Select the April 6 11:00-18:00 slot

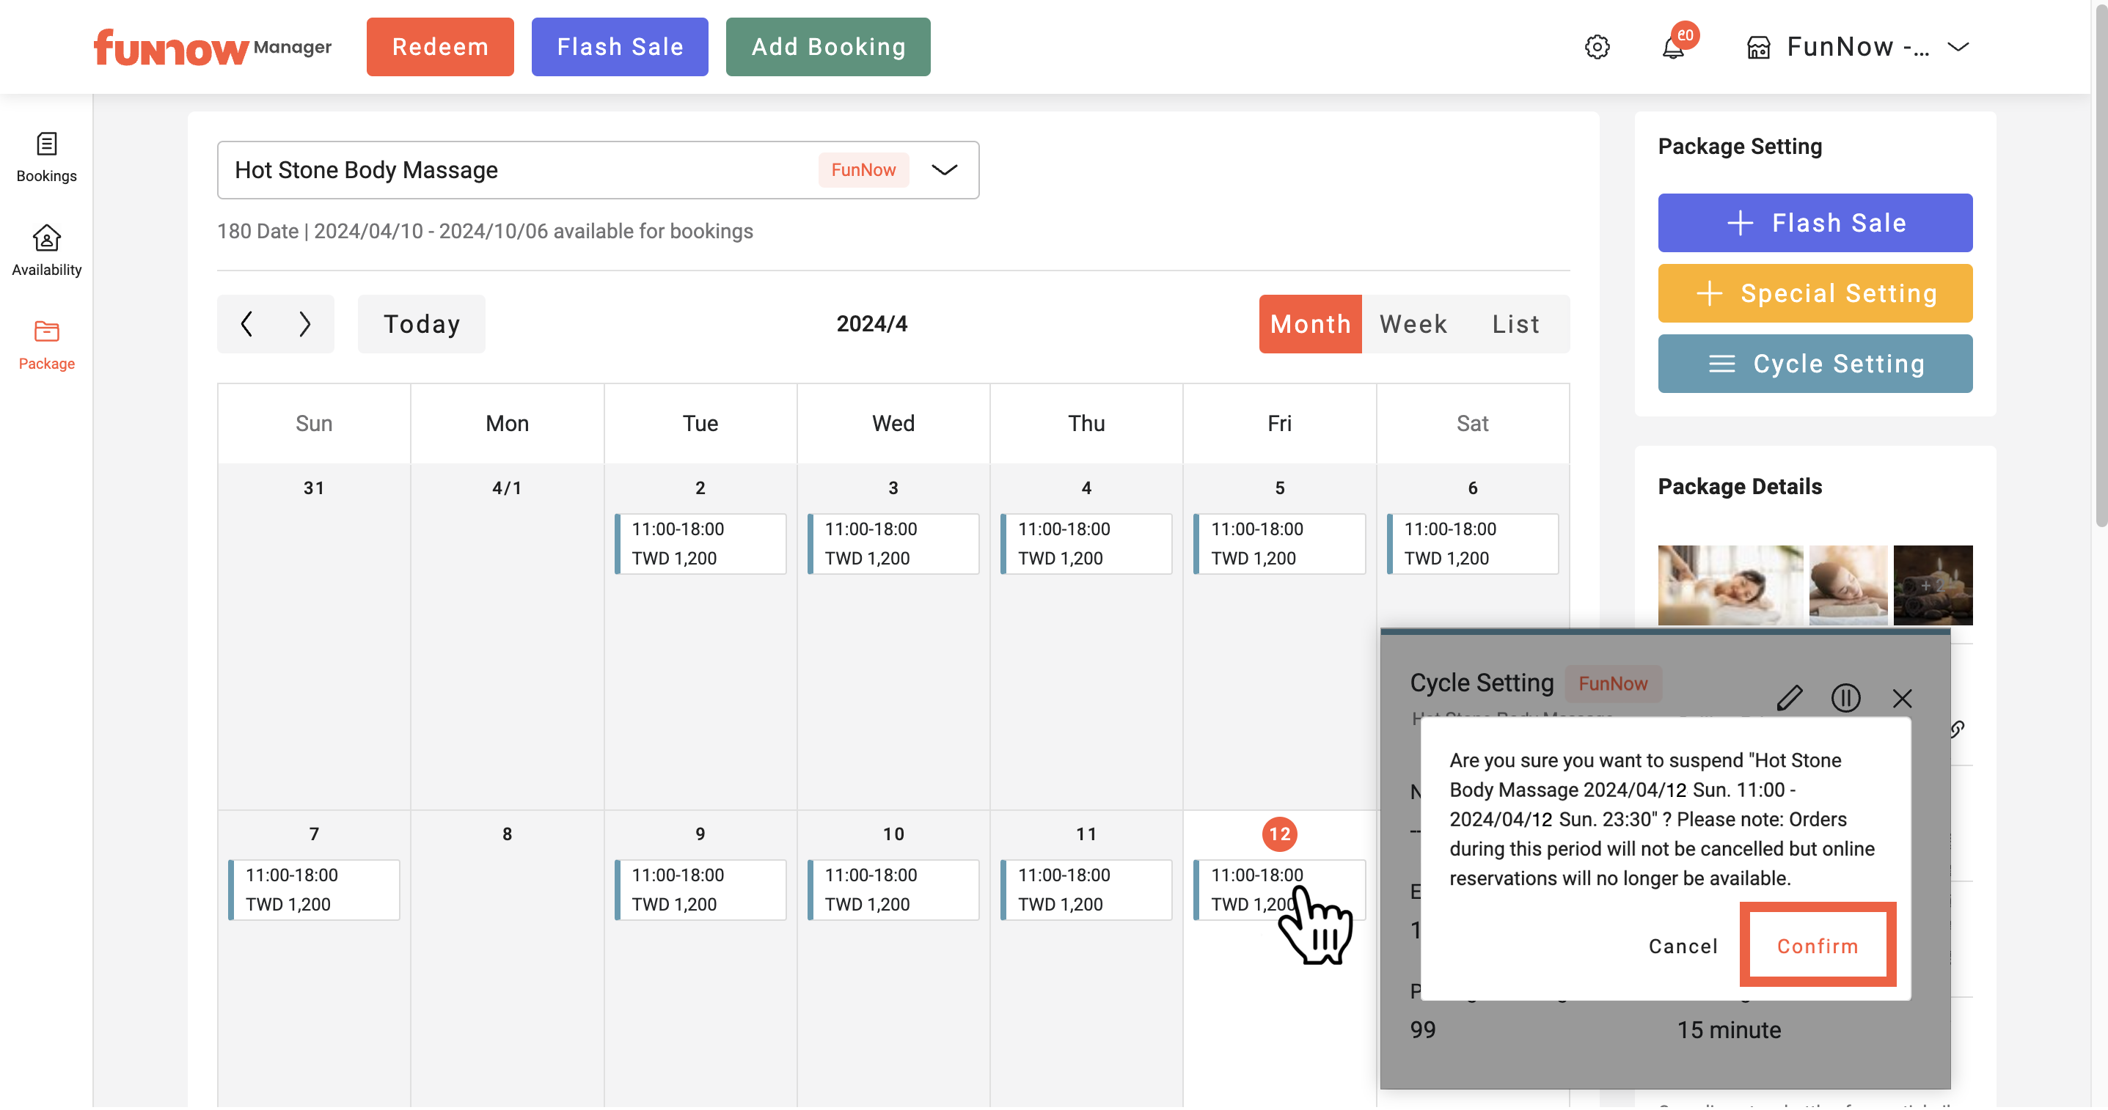pyautogui.click(x=1472, y=544)
